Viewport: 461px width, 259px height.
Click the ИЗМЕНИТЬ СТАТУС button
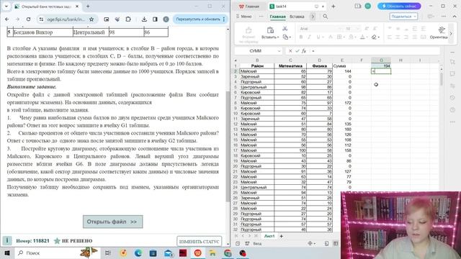coord(199,242)
